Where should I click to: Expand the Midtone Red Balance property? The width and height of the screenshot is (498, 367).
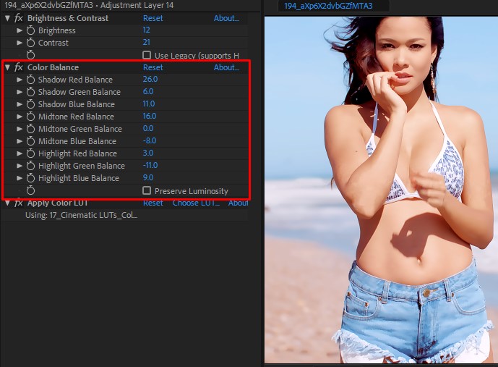coord(20,117)
